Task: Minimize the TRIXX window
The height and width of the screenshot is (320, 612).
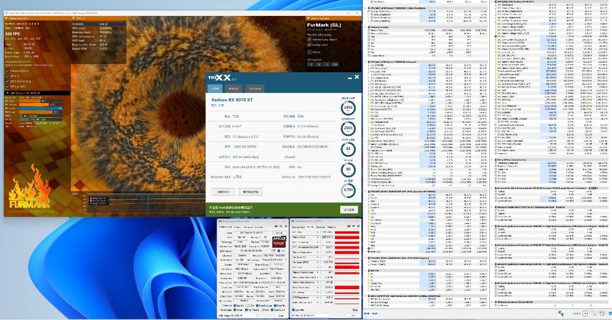Action: pyautogui.click(x=349, y=77)
